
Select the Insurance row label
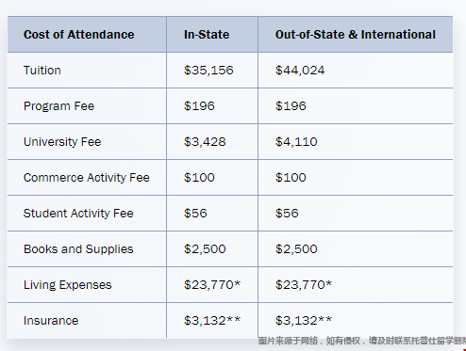[51, 321]
